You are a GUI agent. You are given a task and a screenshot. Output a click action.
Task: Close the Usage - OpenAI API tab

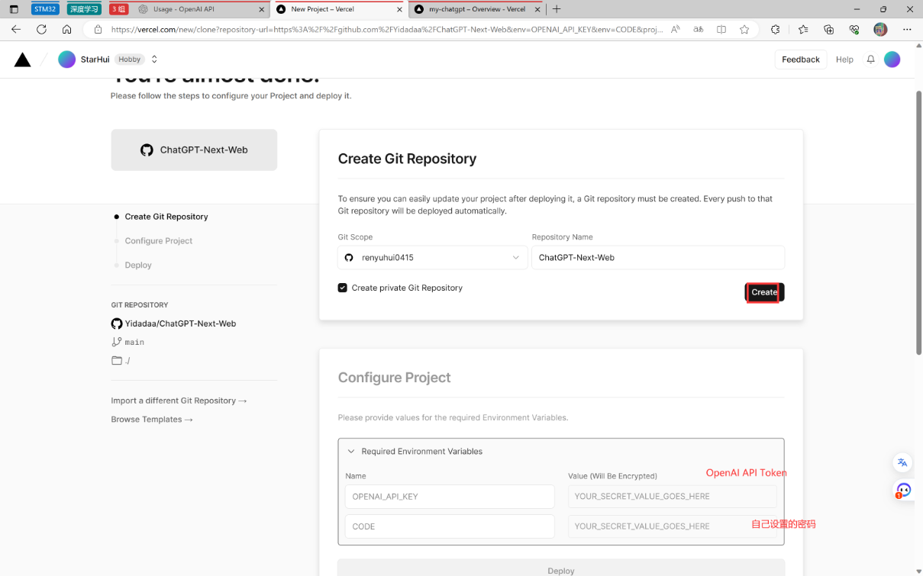(x=262, y=9)
